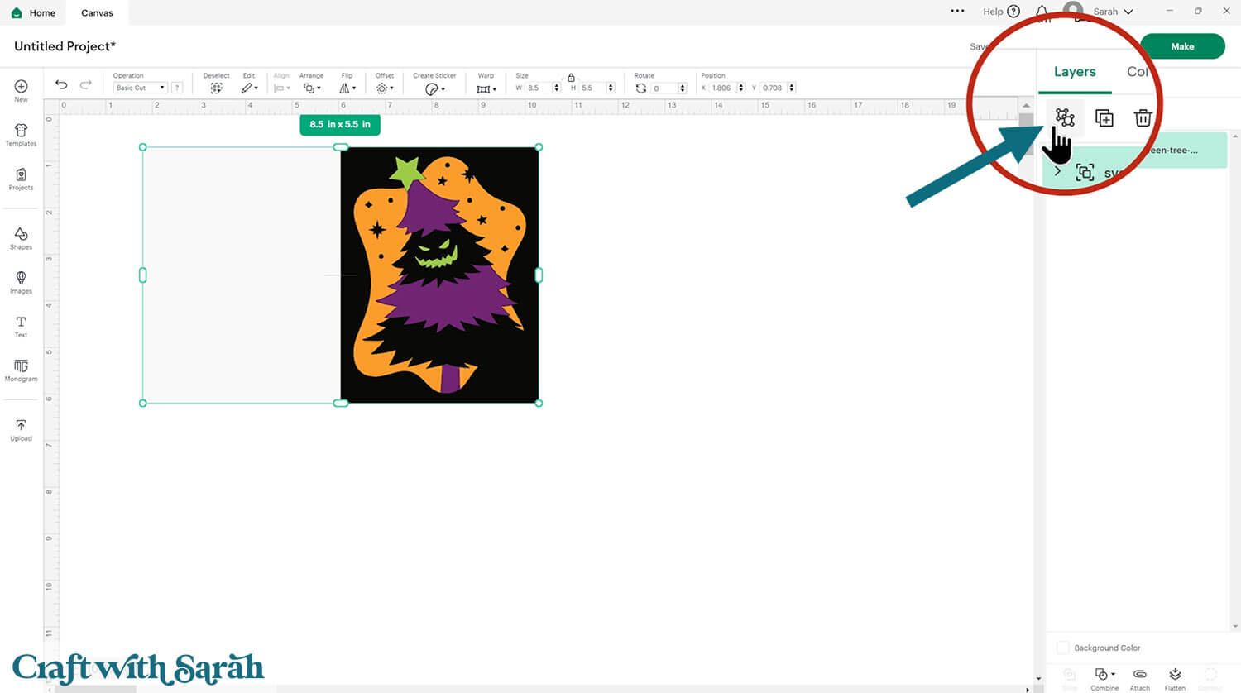Click the Halloween tree design on canvas
This screenshot has height=693, width=1241.
pyautogui.click(x=439, y=275)
